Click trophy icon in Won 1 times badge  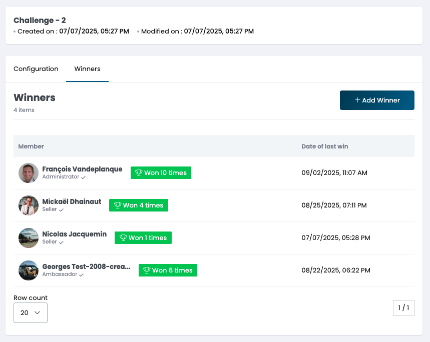pyautogui.click(x=123, y=238)
